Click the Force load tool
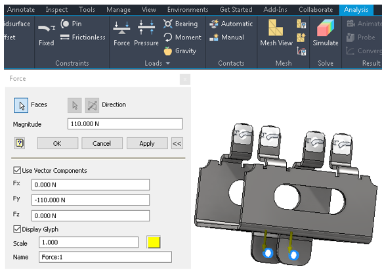This screenshot has height=270, width=382. [121, 34]
